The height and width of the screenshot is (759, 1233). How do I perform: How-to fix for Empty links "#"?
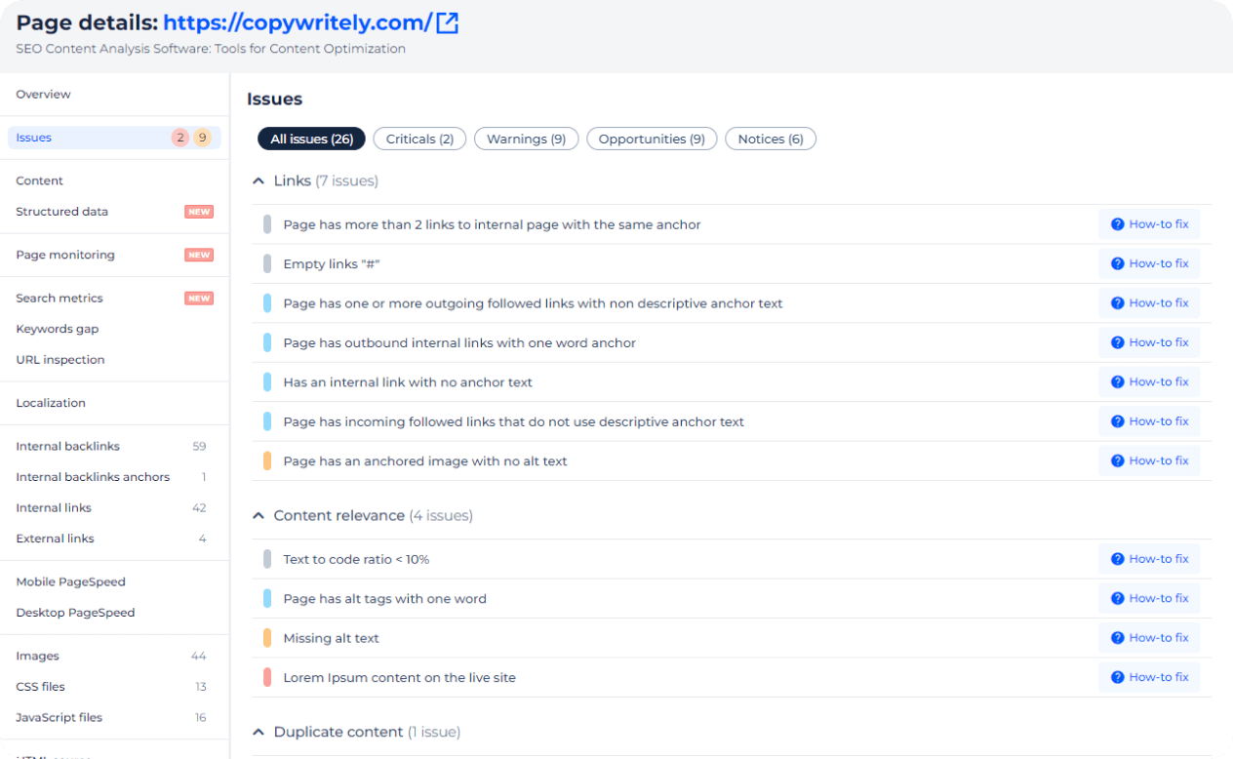(x=1149, y=263)
